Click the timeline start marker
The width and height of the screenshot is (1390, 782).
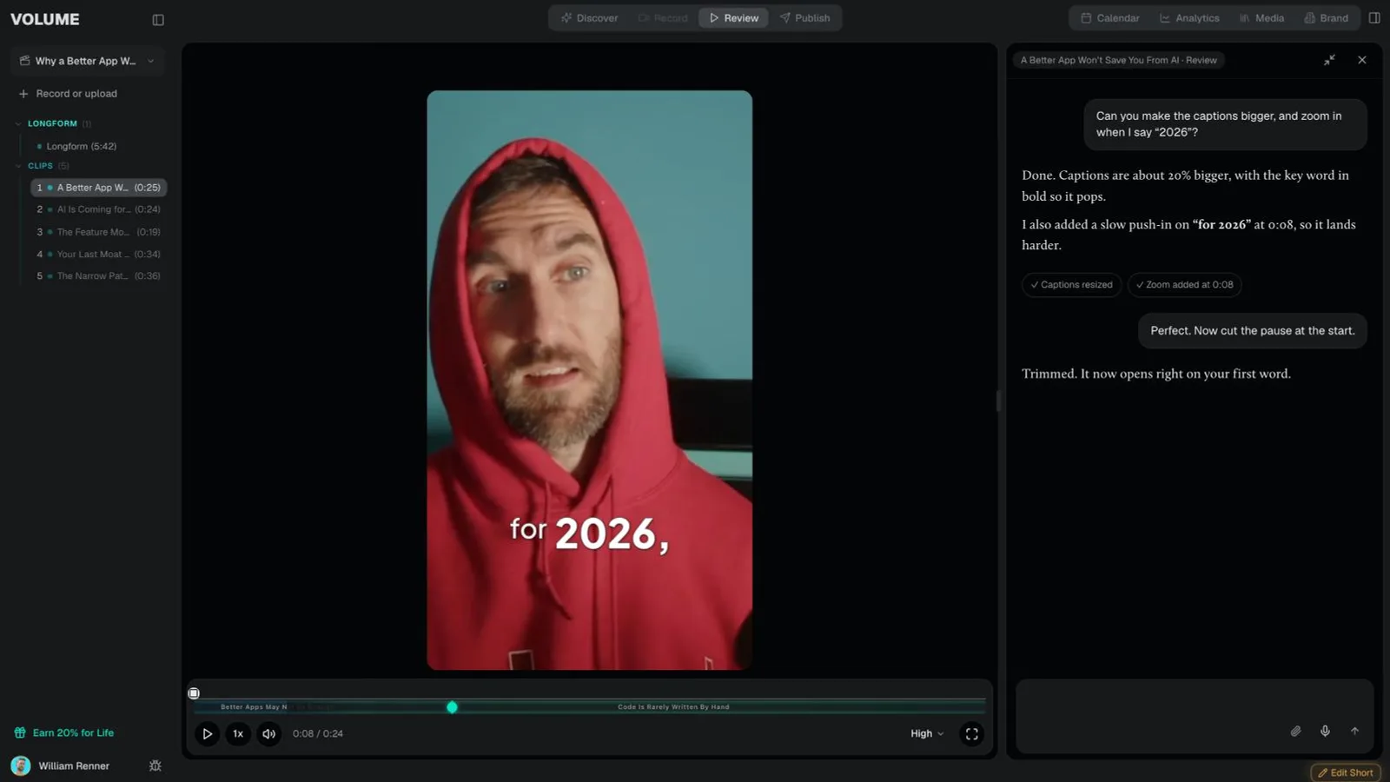[194, 693]
